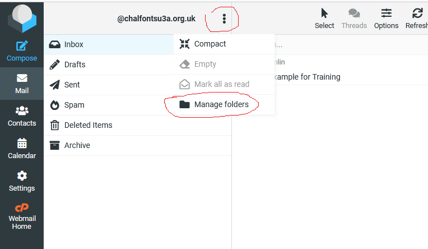428x249 pixels.
Task: Go to the Sent folder
Action: [x=72, y=85]
